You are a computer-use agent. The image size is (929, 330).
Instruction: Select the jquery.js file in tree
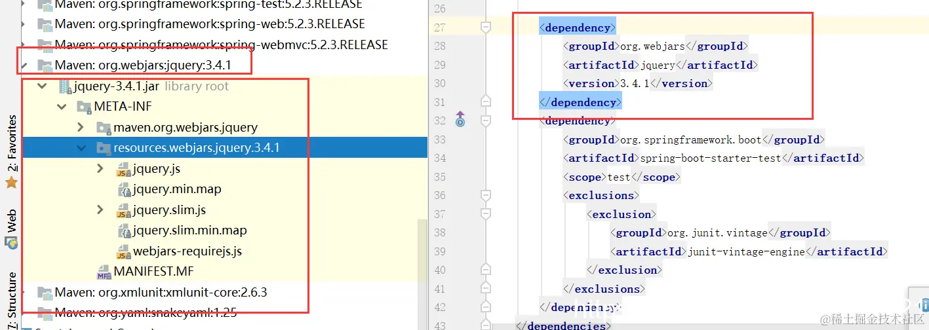(157, 169)
